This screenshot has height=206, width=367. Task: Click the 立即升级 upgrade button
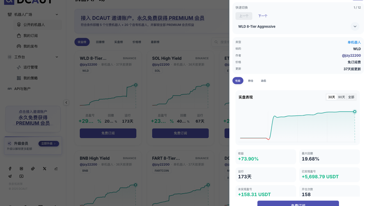point(49,144)
